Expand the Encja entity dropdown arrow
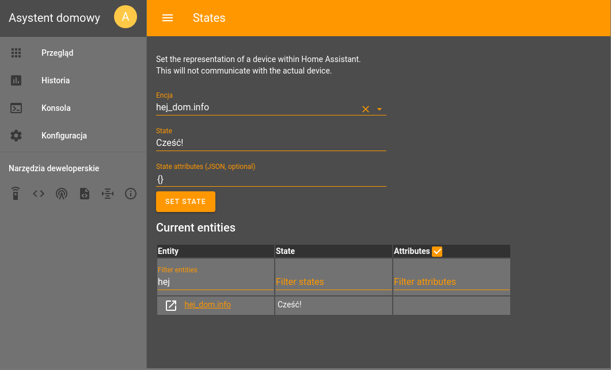The height and width of the screenshot is (370, 611). pyautogui.click(x=379, y=109)
